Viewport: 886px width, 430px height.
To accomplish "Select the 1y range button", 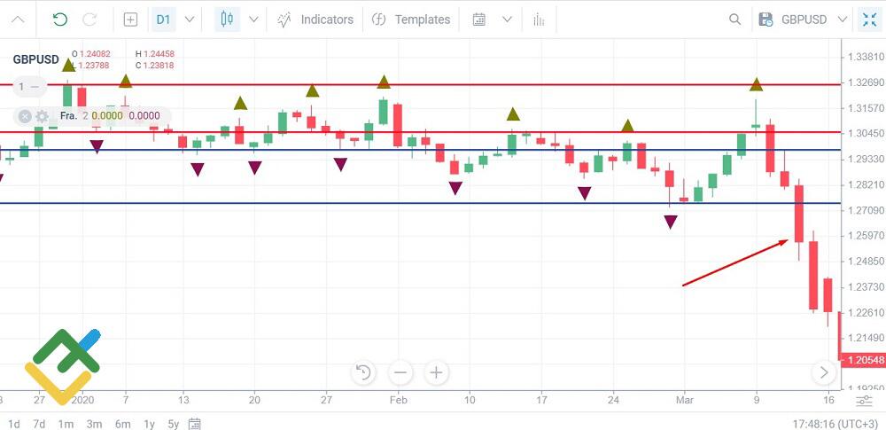I will pos(149,424).
